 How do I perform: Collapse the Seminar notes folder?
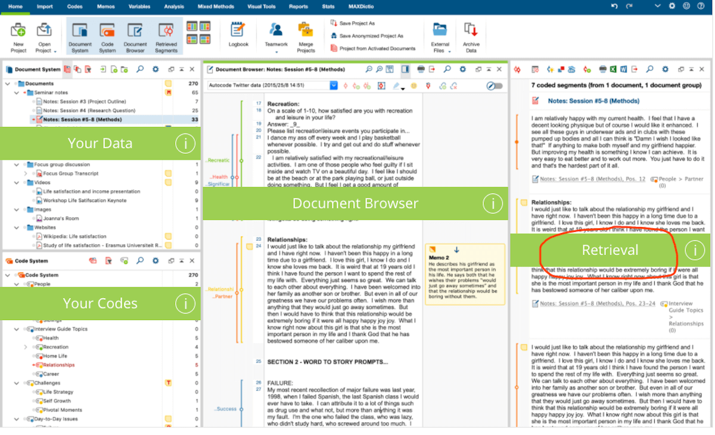pos(16,92)
